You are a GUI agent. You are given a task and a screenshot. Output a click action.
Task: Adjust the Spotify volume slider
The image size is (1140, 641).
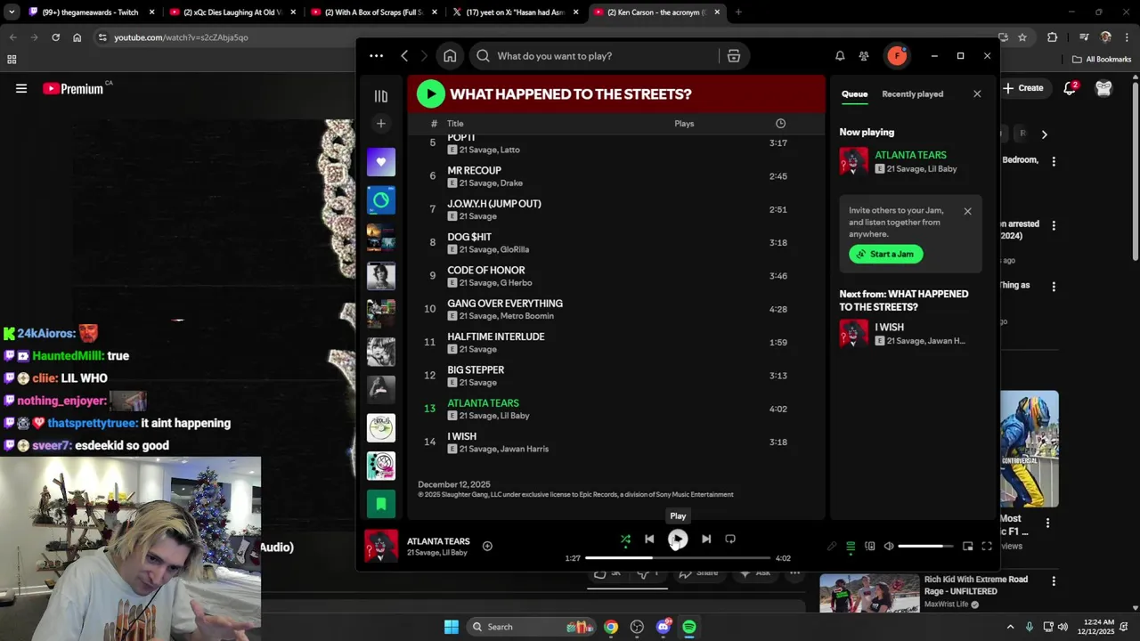pyautogui.click(x=925, y=547)
